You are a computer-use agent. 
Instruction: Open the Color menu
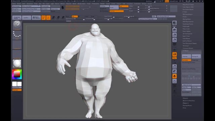pos(24,4)
